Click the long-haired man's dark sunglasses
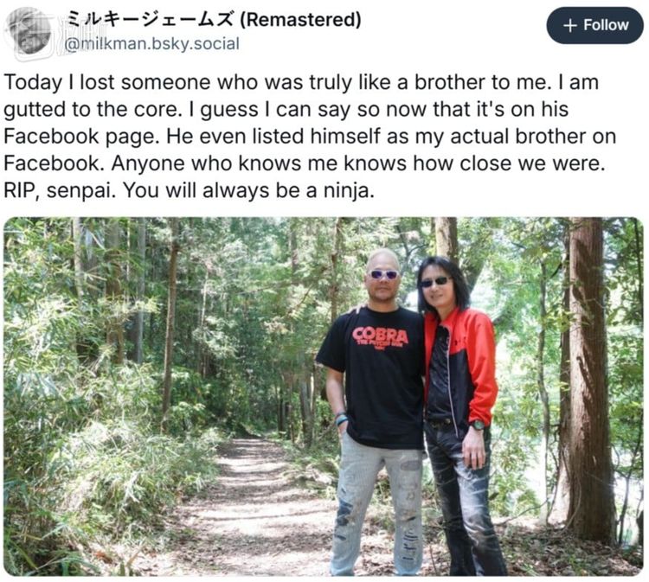 click(435, 282)
